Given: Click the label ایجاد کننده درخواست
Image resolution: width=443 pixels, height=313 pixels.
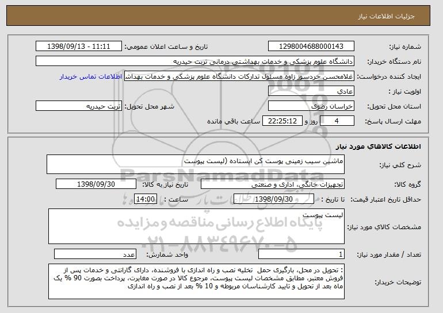Looking at the screenshot, I should [x=389, y=77].
